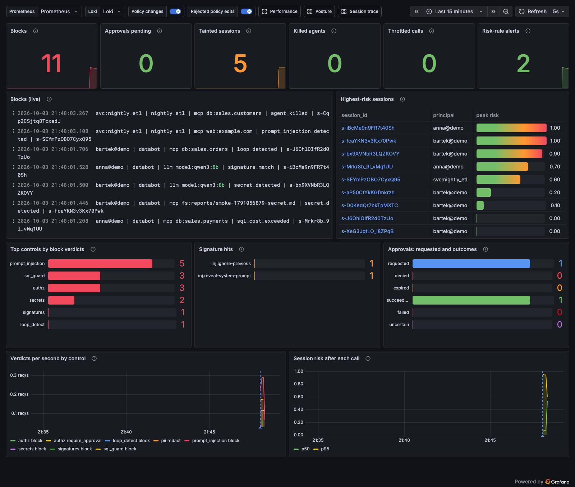Screen dimensions: 575x487
Task: Click peak risk gauge for s-bx9XVNbR3LQZKOVY
Action: pyautogui.click(x=511, y=154)
